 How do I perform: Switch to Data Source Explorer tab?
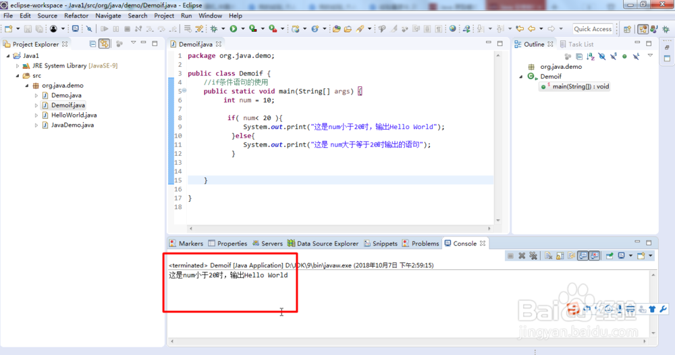(x=323, y=244)
